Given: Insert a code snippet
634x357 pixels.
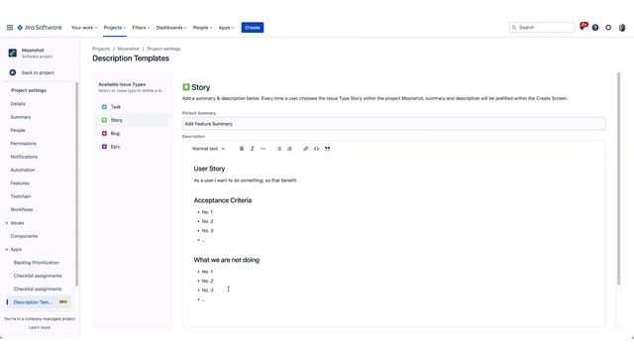Looking at the screenshot, I should 316,149.
